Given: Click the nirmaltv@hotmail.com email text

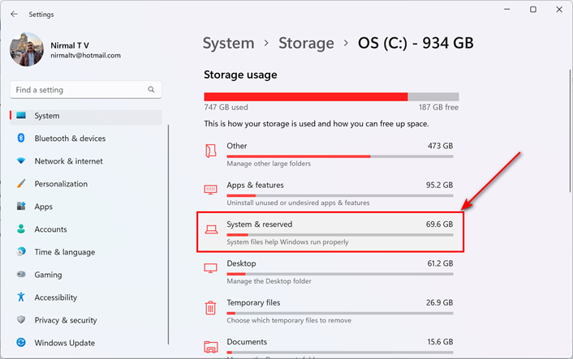Looking at the screenshot, I should (85, 55).
